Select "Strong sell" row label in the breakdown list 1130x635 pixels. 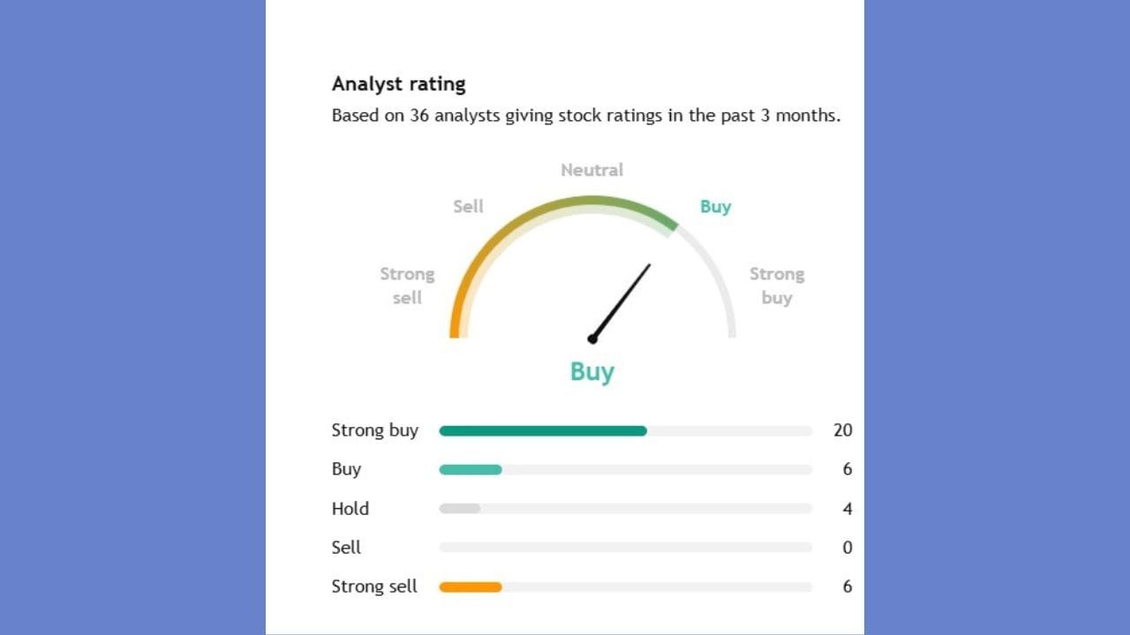point(374,586)
